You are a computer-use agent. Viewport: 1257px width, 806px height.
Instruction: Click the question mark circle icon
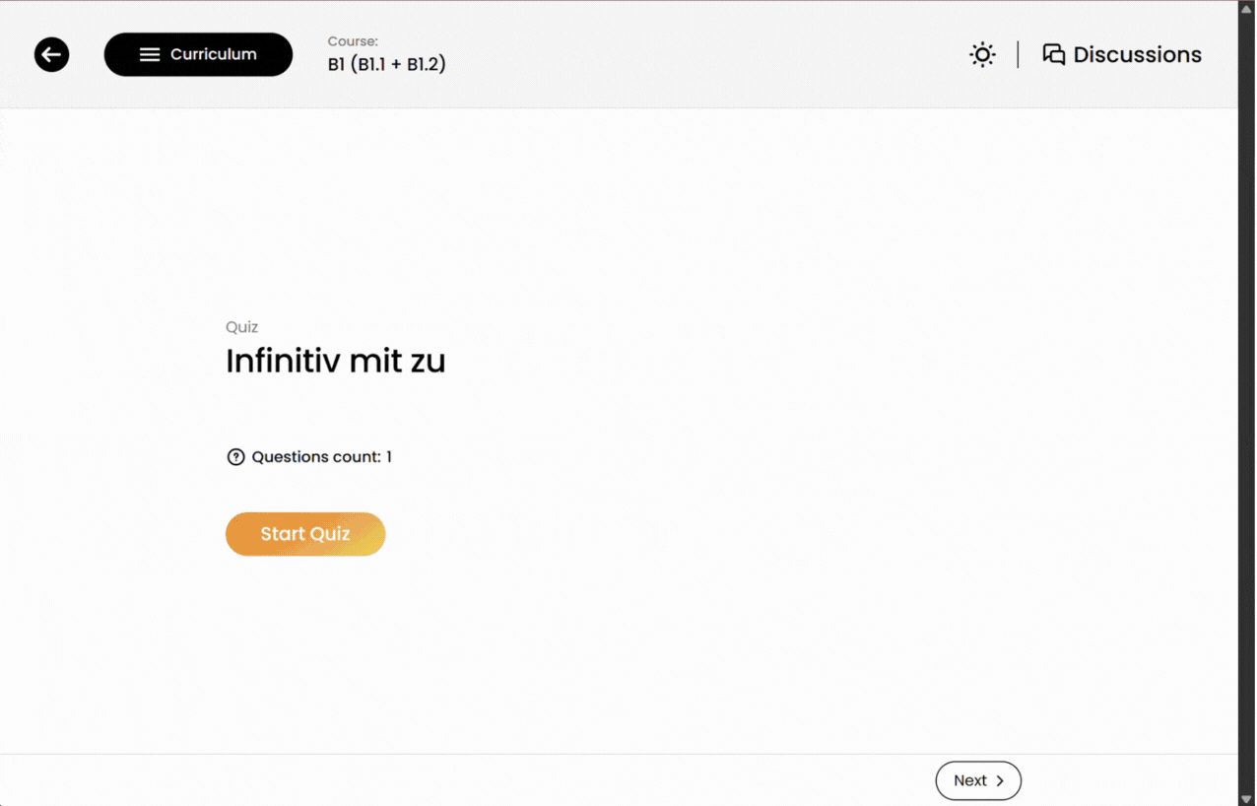point(235,456)
